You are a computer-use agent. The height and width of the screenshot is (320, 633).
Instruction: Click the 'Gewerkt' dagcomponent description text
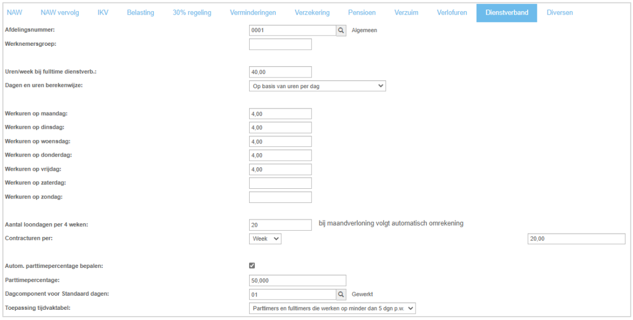click(x=362, y=295)
